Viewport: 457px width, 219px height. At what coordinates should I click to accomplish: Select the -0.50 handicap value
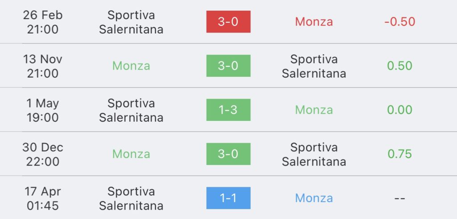tap(399, 22)
